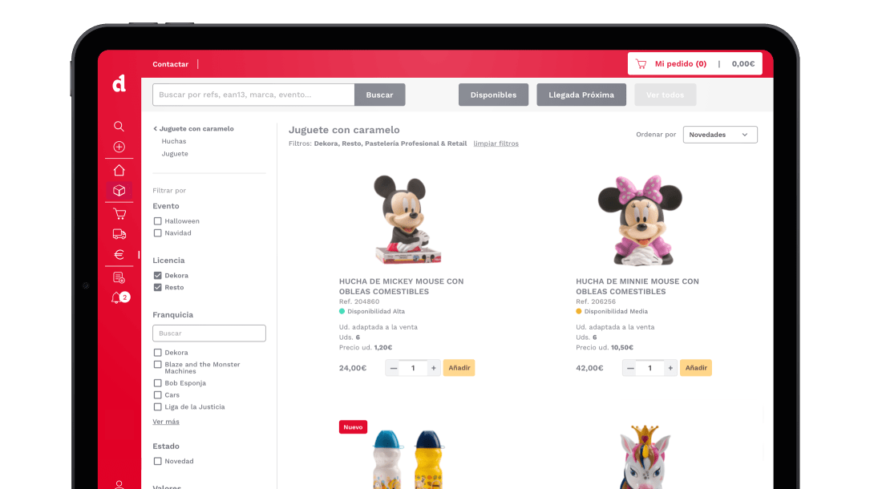Open the shopping cart sidebar icon
Screen dimensions: 870x489
click(119, 213)
